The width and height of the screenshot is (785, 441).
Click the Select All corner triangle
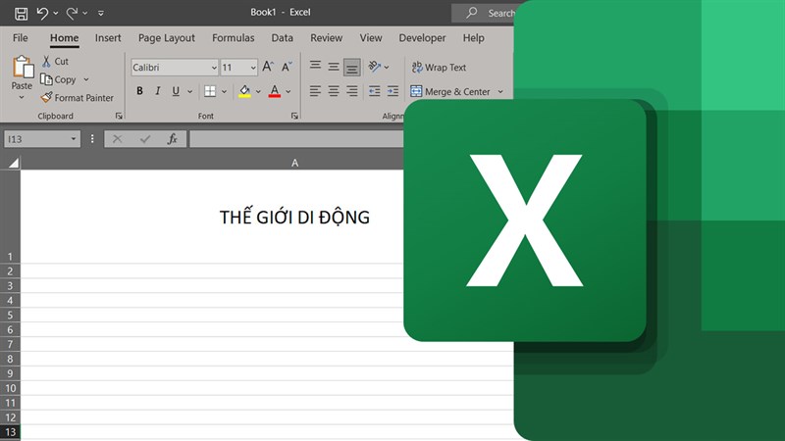click(14, 163)
